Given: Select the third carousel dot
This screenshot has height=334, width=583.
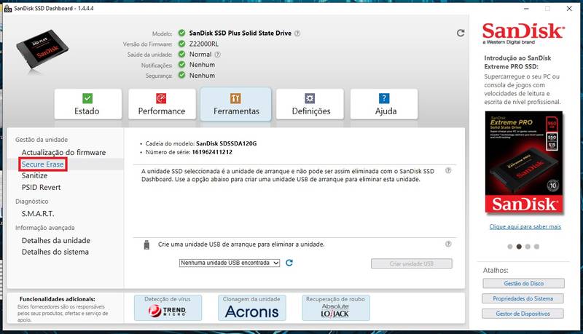Looking at the screenshot, I should tap(528, 247).
